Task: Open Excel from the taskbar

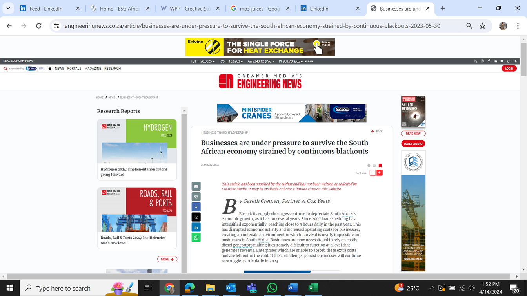Action: 313,288
